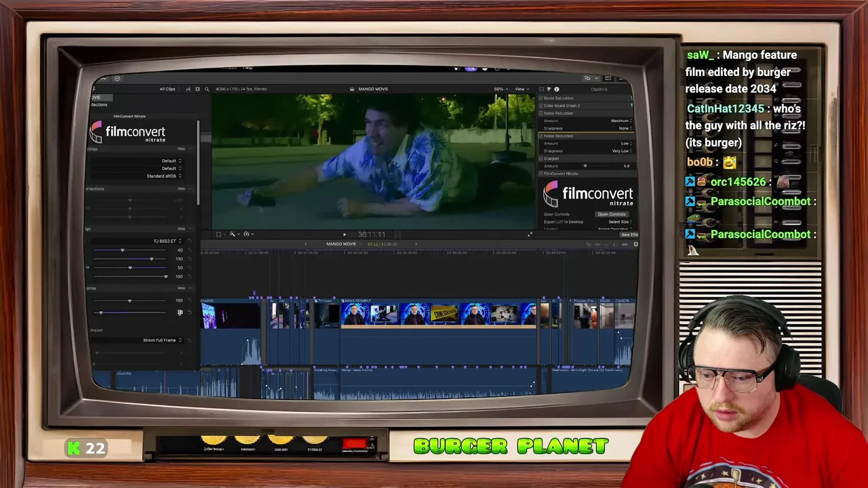868x488 pixels.
Task: Hide the section above the FJ 8553 ET dropdown
Action: coord(181,228)
